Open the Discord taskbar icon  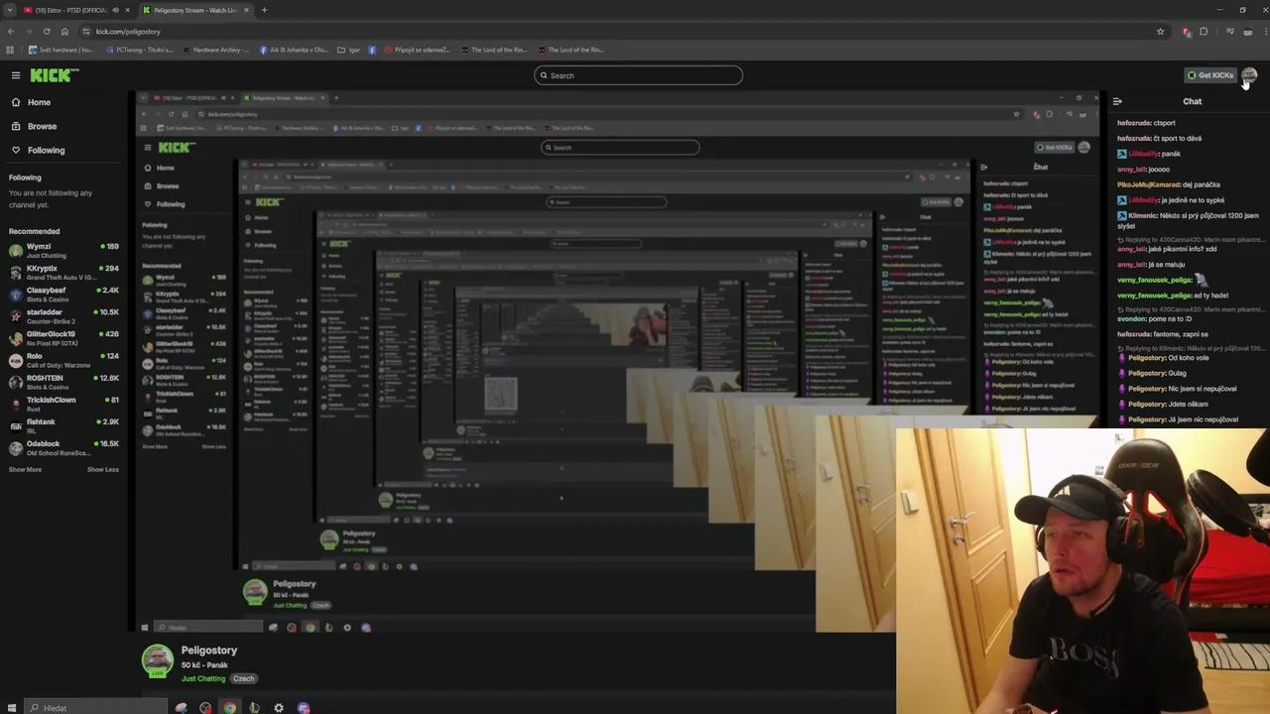point(304,707)
